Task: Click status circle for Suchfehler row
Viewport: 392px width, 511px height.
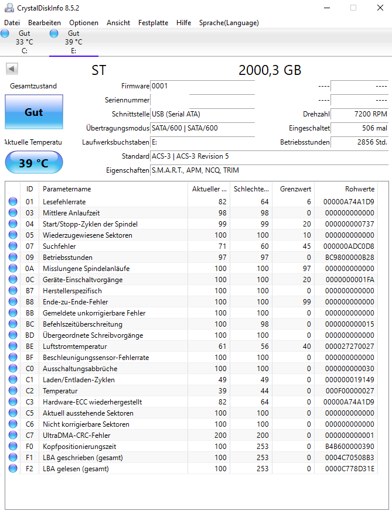Action: click(13, 246)
